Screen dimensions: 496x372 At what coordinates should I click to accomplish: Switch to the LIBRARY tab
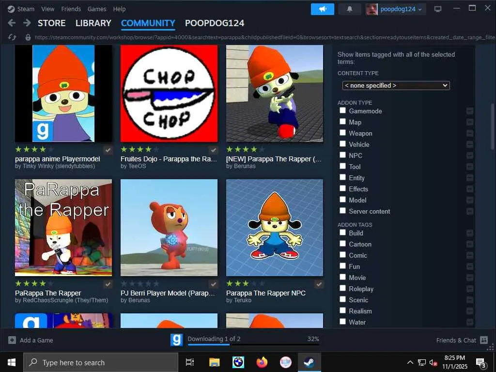(93, 23)
